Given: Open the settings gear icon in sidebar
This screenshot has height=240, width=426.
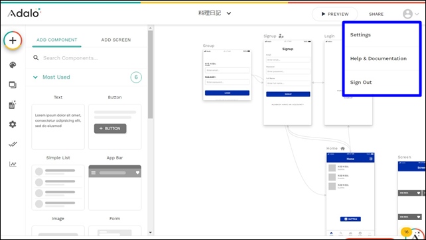Looking at the screenshot, I should pyautogui.click(x=13, y=124).
